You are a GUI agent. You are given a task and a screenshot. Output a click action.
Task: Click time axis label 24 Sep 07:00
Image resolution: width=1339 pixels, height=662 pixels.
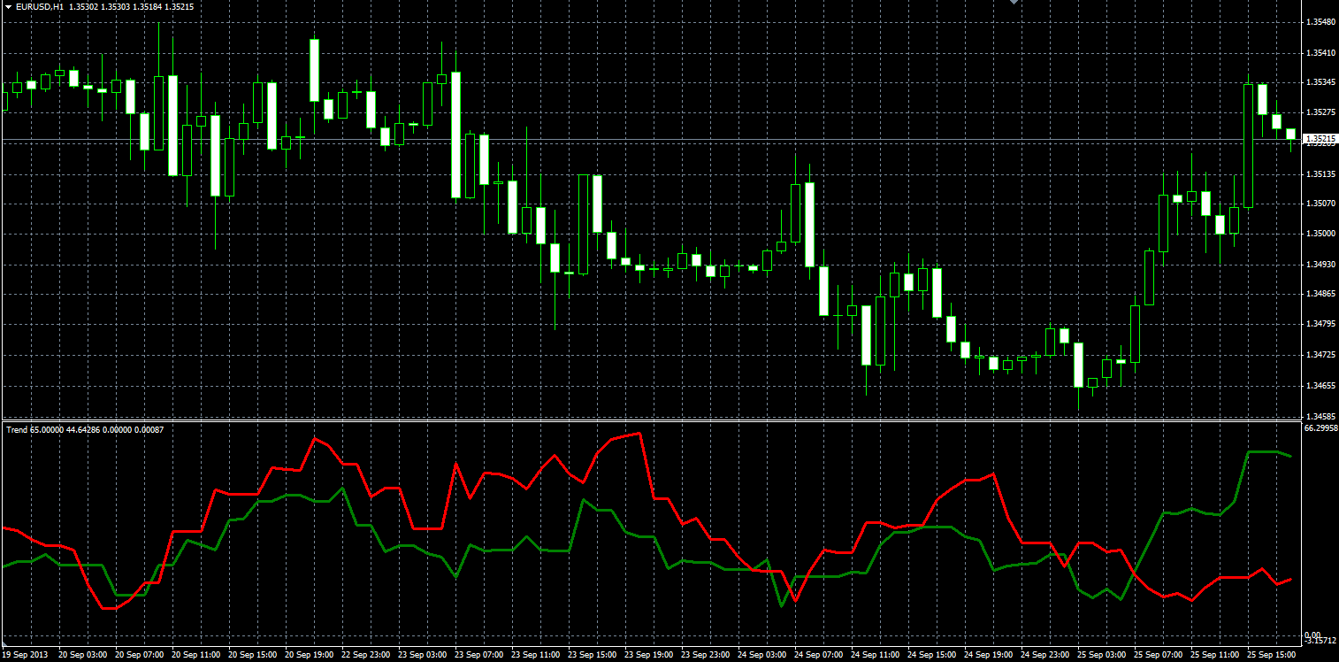pyautogui.click(x=818, y=655)
